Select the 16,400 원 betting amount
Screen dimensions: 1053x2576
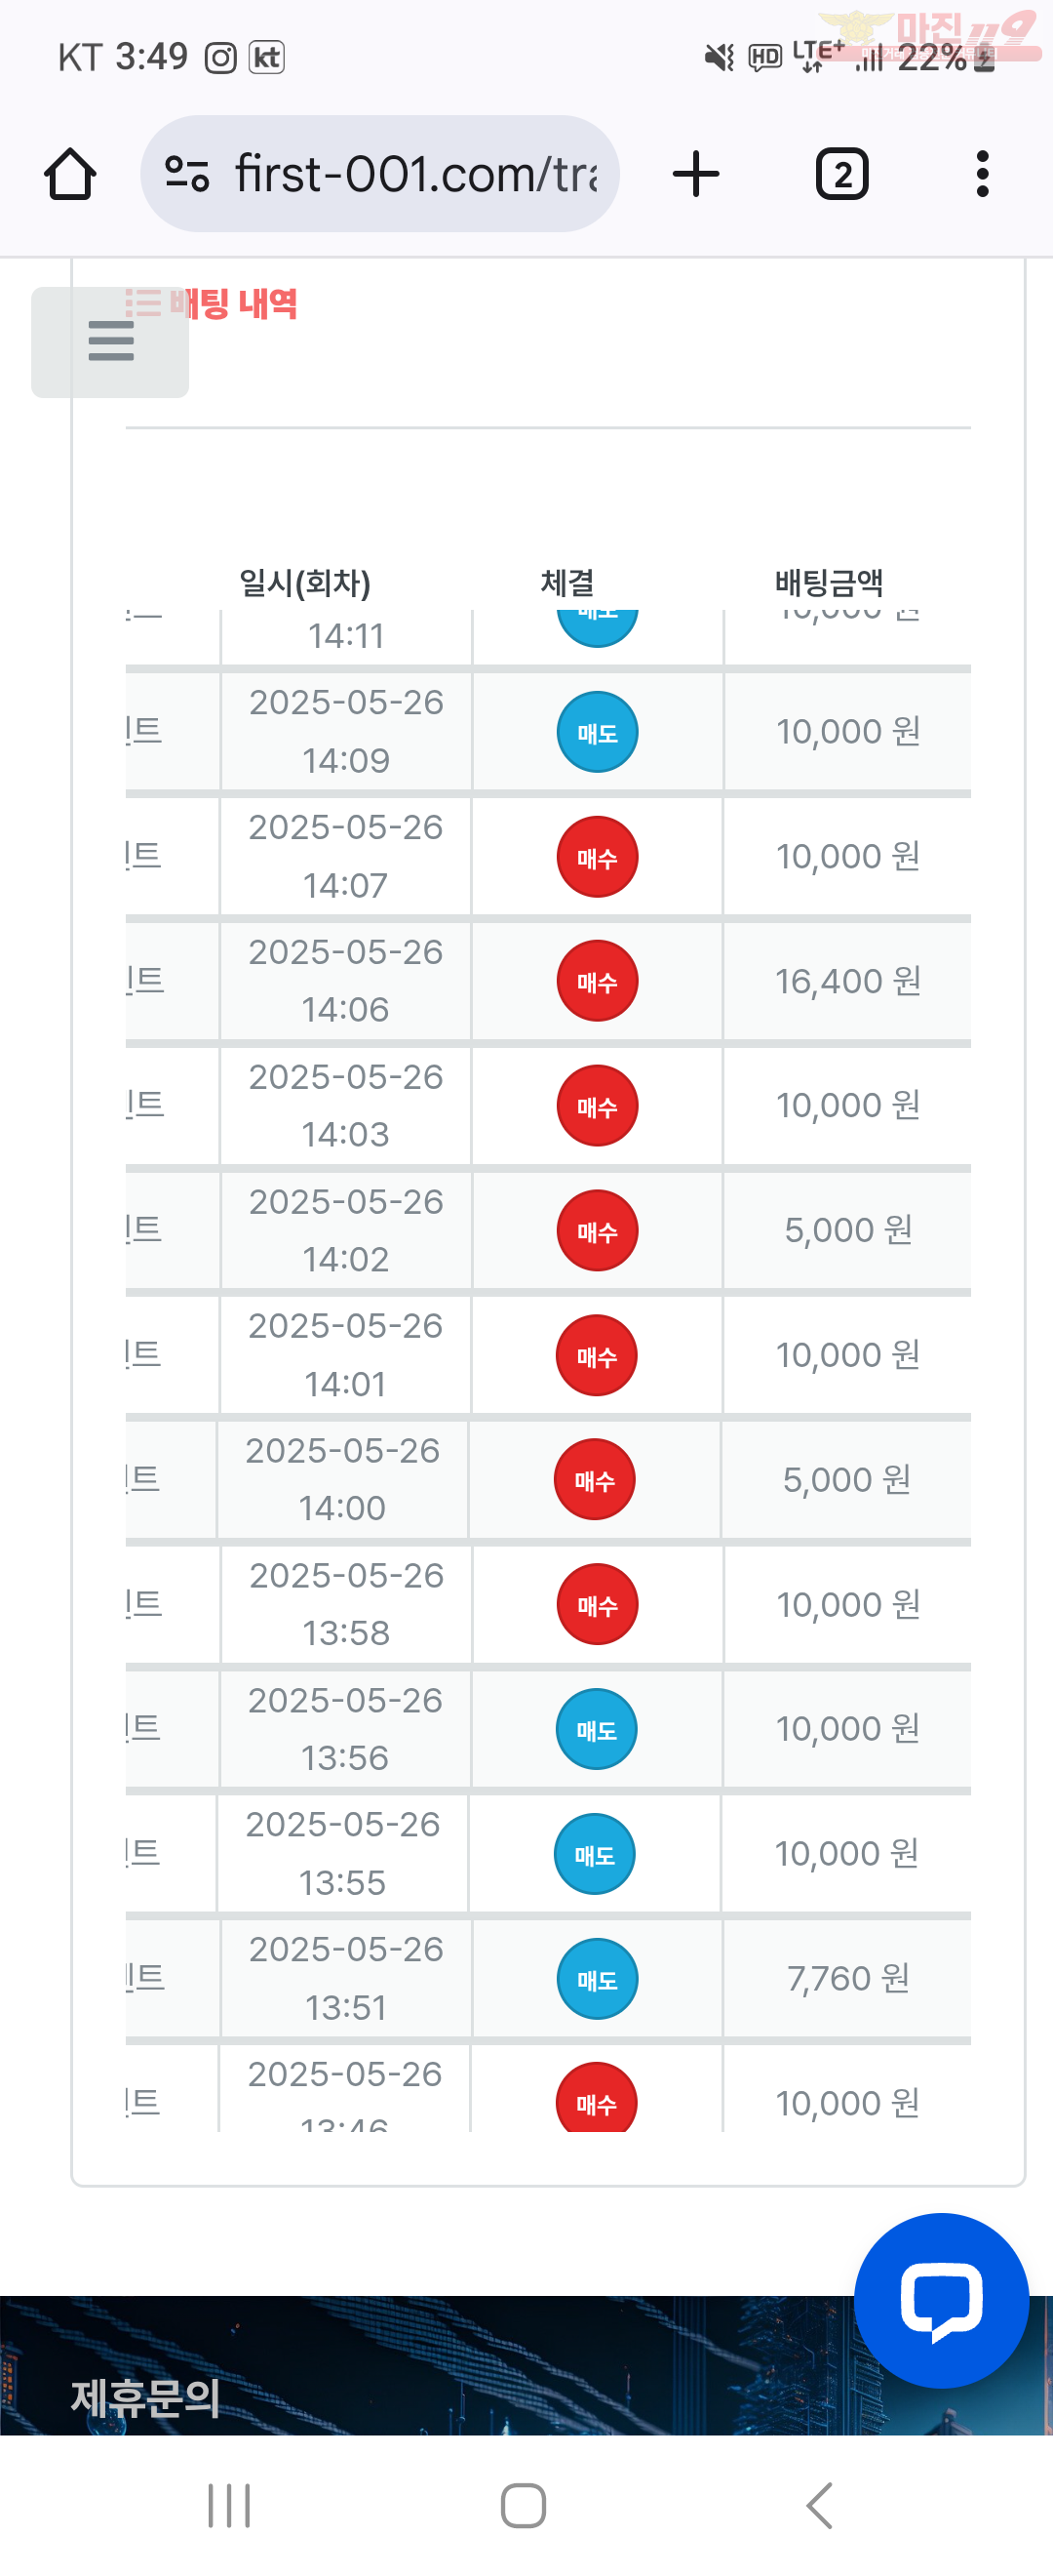848,981
